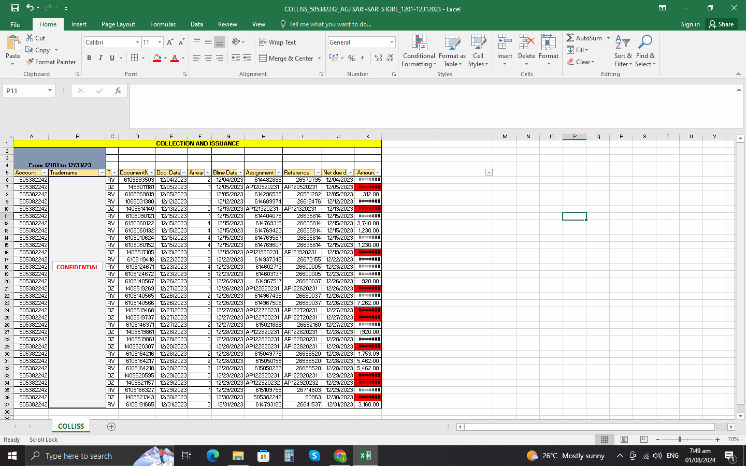Click the Align Right icon
This screenshot has width=746, height=466.
220,58
